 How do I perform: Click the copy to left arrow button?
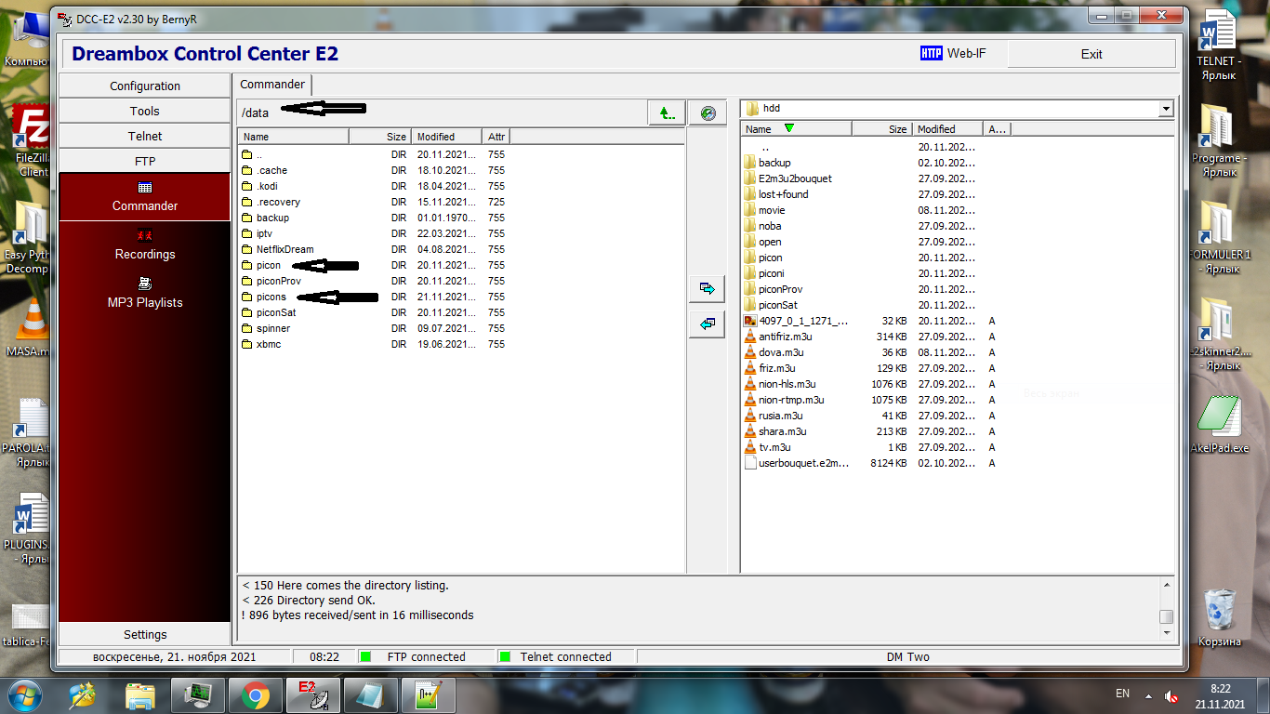point(707,324)
